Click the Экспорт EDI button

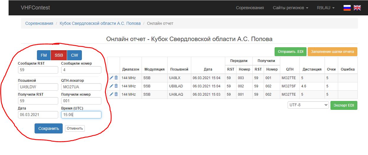pyautogui.click(x=344, y=105)
